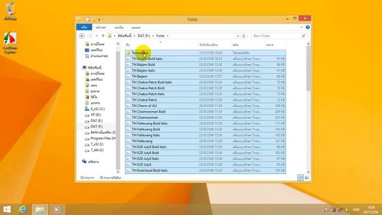Expand chevron after Fonts in breadcrumb
The width and height of the screenshot is (382, 215).
(168, 36)
